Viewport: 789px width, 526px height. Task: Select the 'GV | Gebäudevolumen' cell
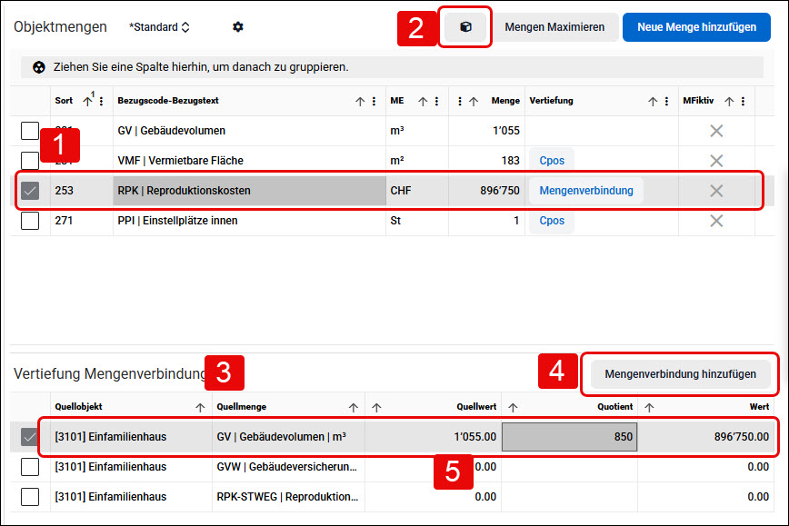click(250, 131)
